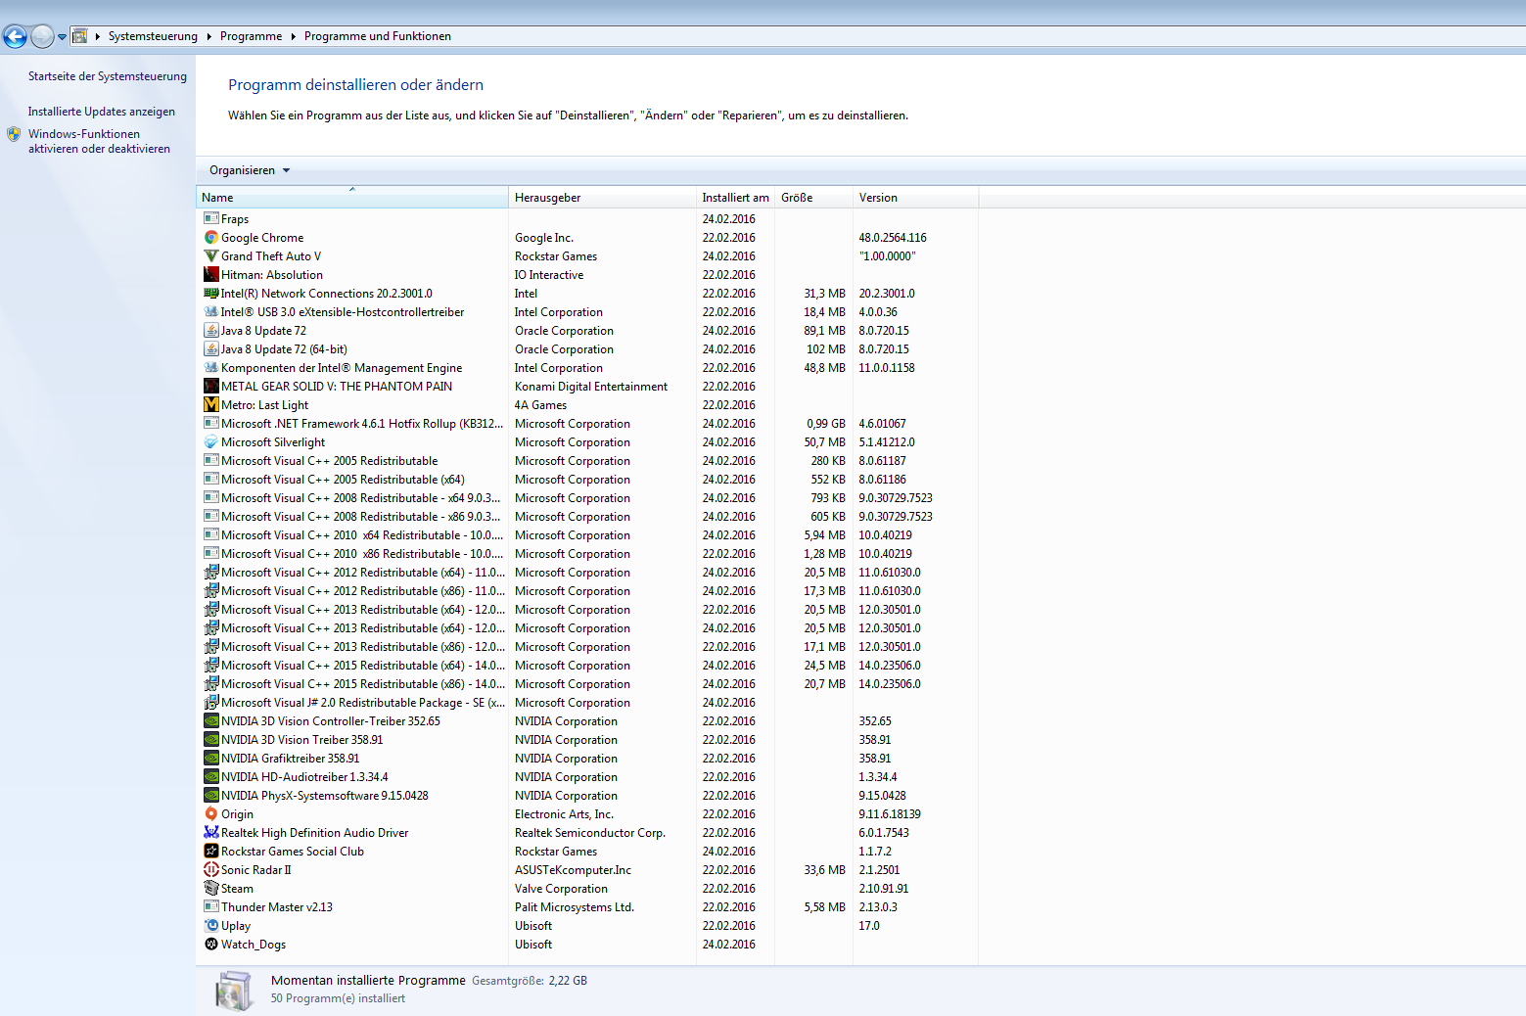This screenshot has width=1526, height=1016.
Task: Sort by the Herausgeber column header
Action: (x=602, y=198)
